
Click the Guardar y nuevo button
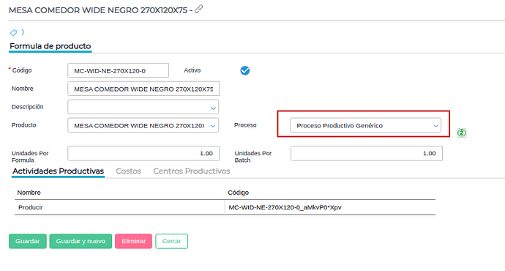pos(81,241)
